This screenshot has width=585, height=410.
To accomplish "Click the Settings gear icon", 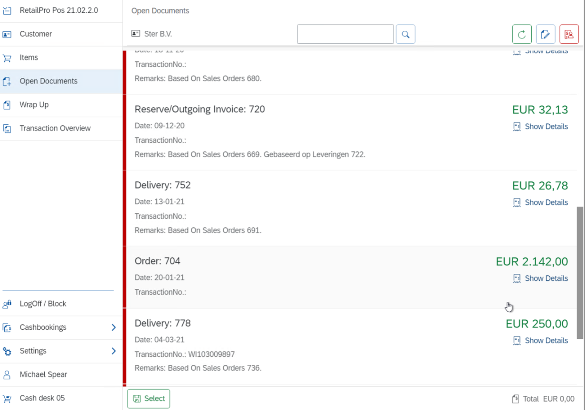I will coord(7,351).
